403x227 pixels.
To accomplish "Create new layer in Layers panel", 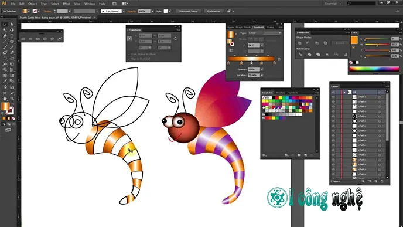I will tap(375, 181).
